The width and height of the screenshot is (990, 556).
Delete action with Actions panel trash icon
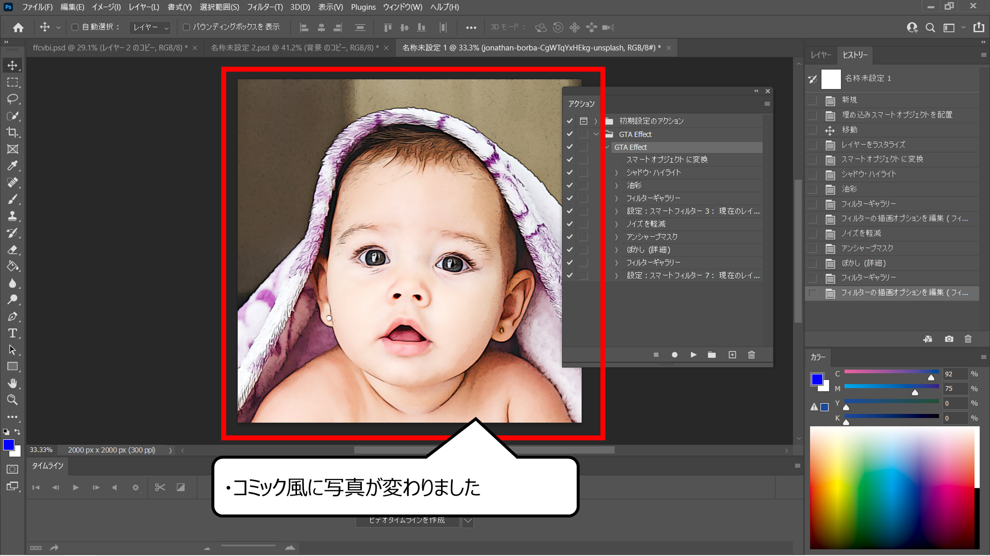click(751, 355)
